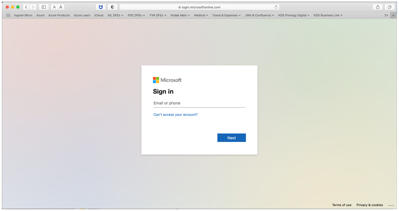399x211 pixels.
Task: Click the blue Next button
Action: (232, 138)
